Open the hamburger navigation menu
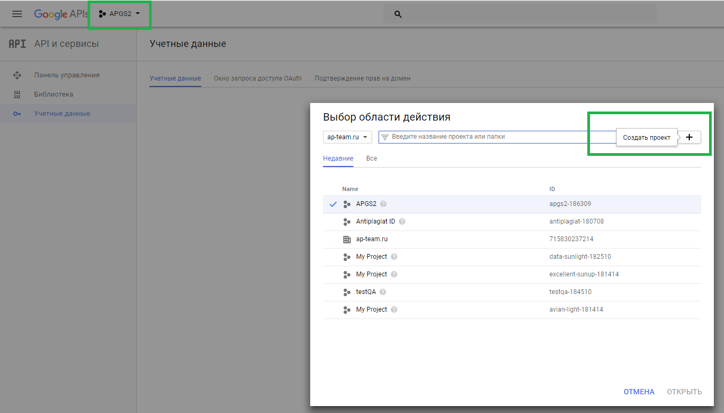The height and width of the screenshot is (413, 724). click(x=17, y=14)
